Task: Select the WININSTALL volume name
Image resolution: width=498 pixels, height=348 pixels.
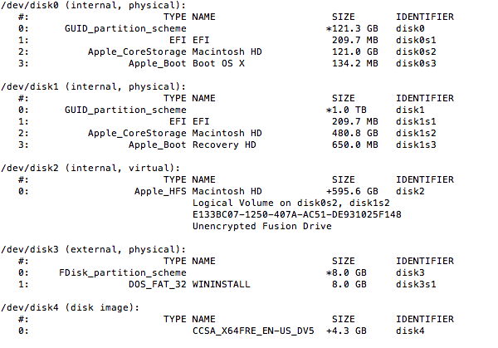Action: [217, 284]
